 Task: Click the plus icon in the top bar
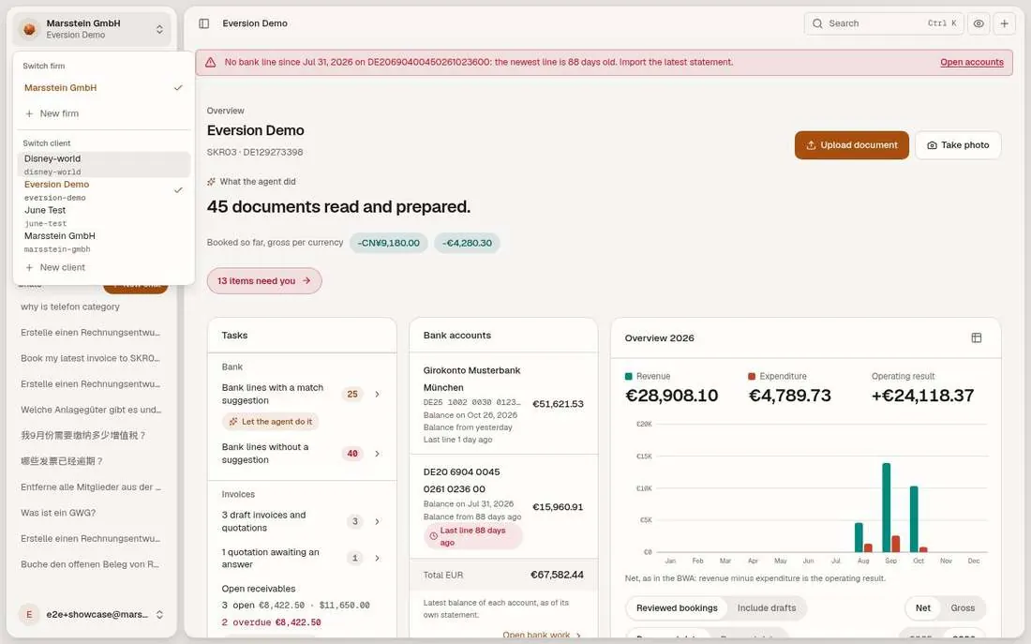[1004, 23]
